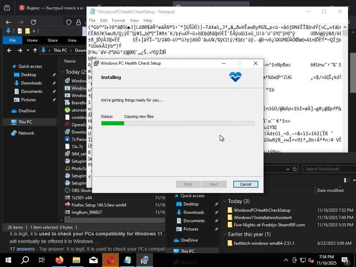The image size is (356, 267).
Task: Click the muted volume tray icon
Action: coord(310,260)
